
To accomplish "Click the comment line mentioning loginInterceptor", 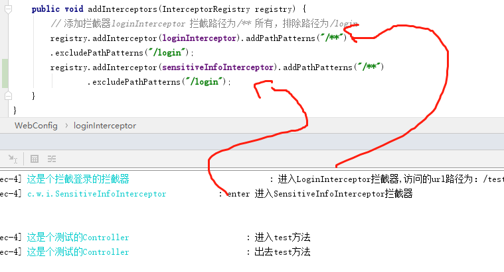I will 205,24.
